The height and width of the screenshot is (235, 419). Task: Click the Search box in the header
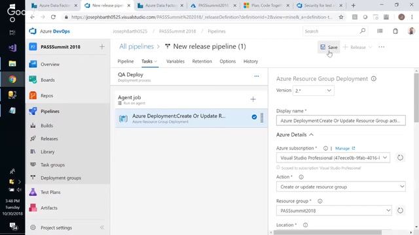point(335,31)
